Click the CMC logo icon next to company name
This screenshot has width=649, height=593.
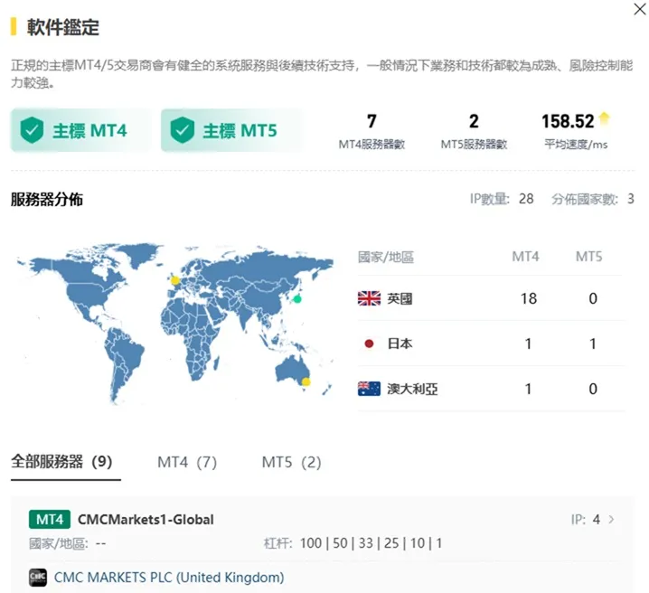pyautogui.click(x=38, y=578)
